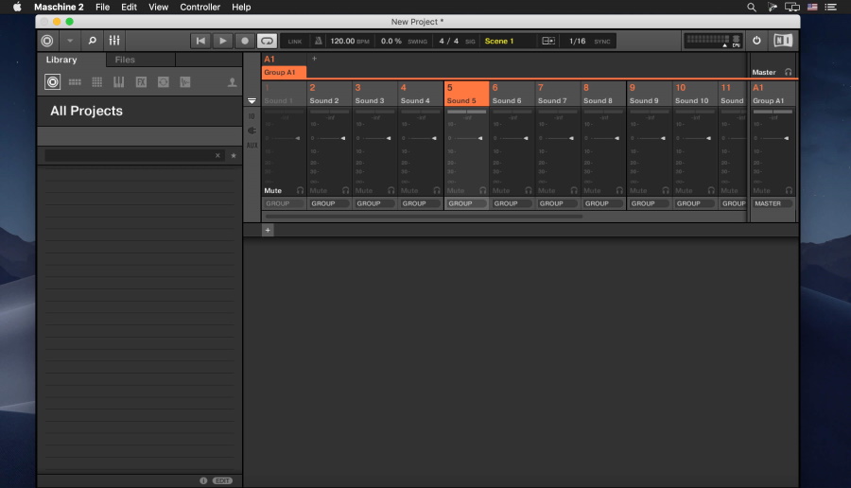851x488 pixels.
Task: Select the Samples waveform icon in Library
Action: pos(185,82)
